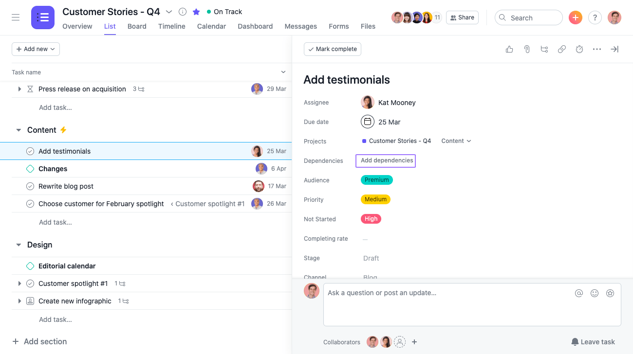Start the timer with the stopwatch icon
The height and width of the screenshot is (354, 633).
pos(579,49)
